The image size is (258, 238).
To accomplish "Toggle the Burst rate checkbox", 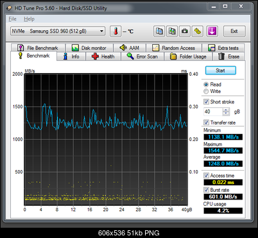I will tap(206, 190).
